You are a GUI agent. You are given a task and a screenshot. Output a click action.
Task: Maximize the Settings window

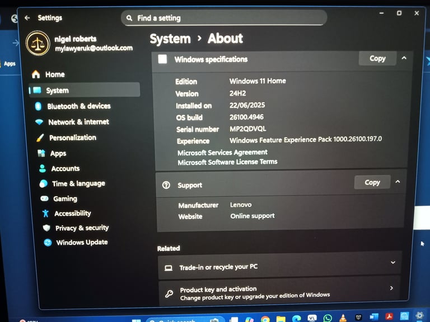399,13
